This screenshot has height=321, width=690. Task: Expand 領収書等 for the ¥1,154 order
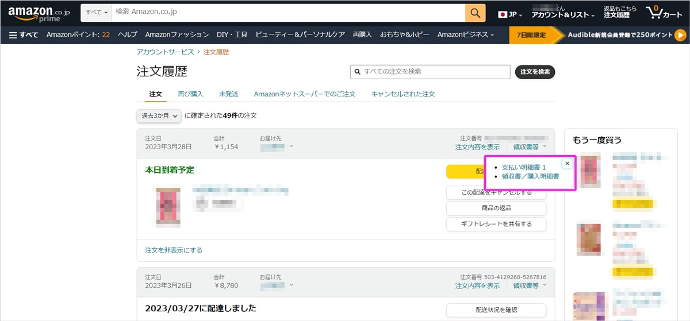pyautogui.click(x=530, y=147)
